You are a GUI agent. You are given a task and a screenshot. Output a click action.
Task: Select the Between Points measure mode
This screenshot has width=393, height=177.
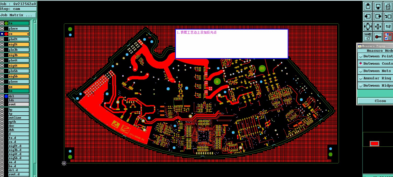coord(375,56)
